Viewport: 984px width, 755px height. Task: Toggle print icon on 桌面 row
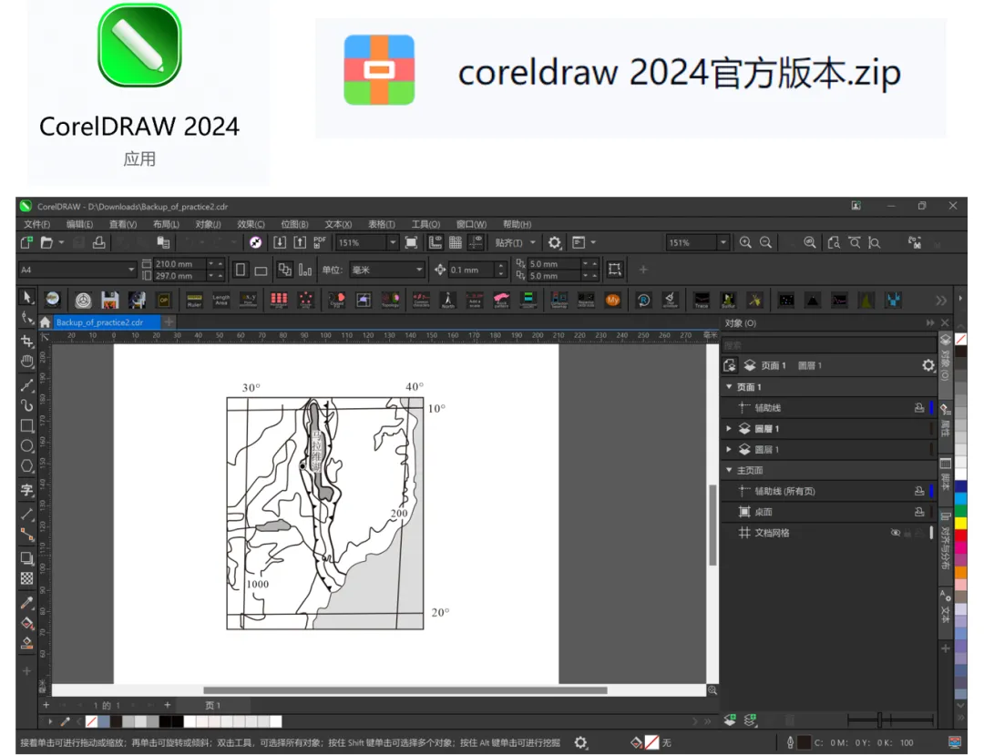click(x=919, y=512)
